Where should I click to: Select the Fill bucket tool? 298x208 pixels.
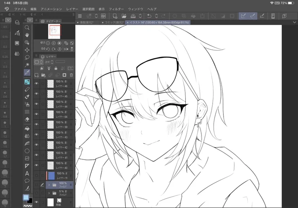(x=27, y=129)
